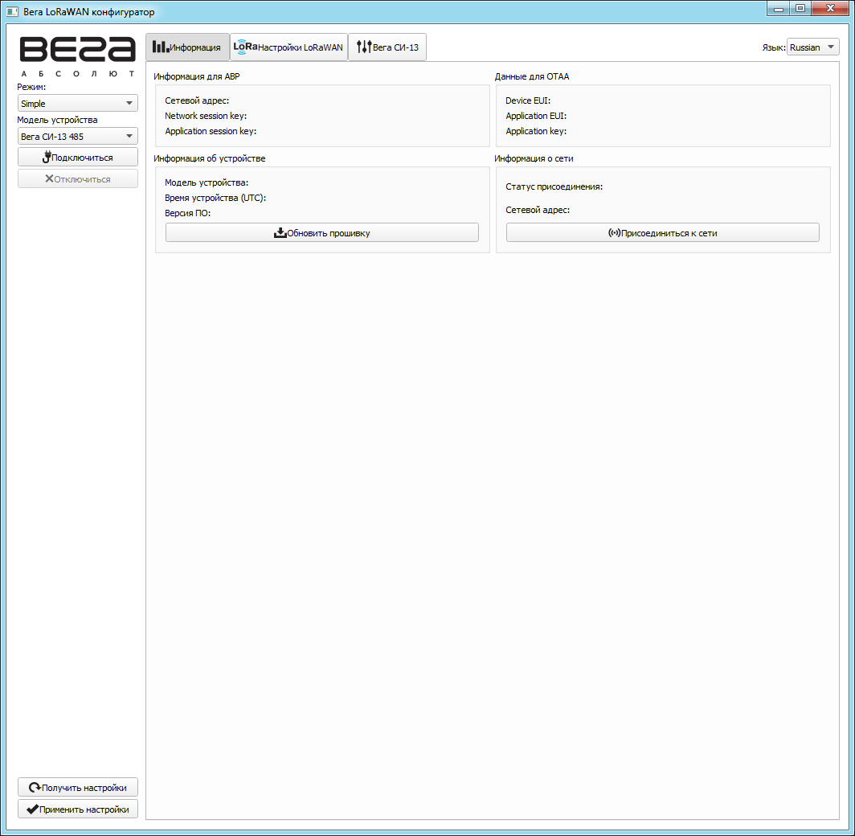Click the radio signal icon on Присоединиться
855x836 pixels.
pos(615,233)
